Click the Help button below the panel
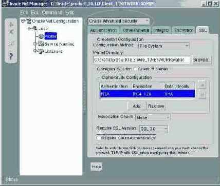This screenshot has height=186, width=220. [x=96, y=167]
